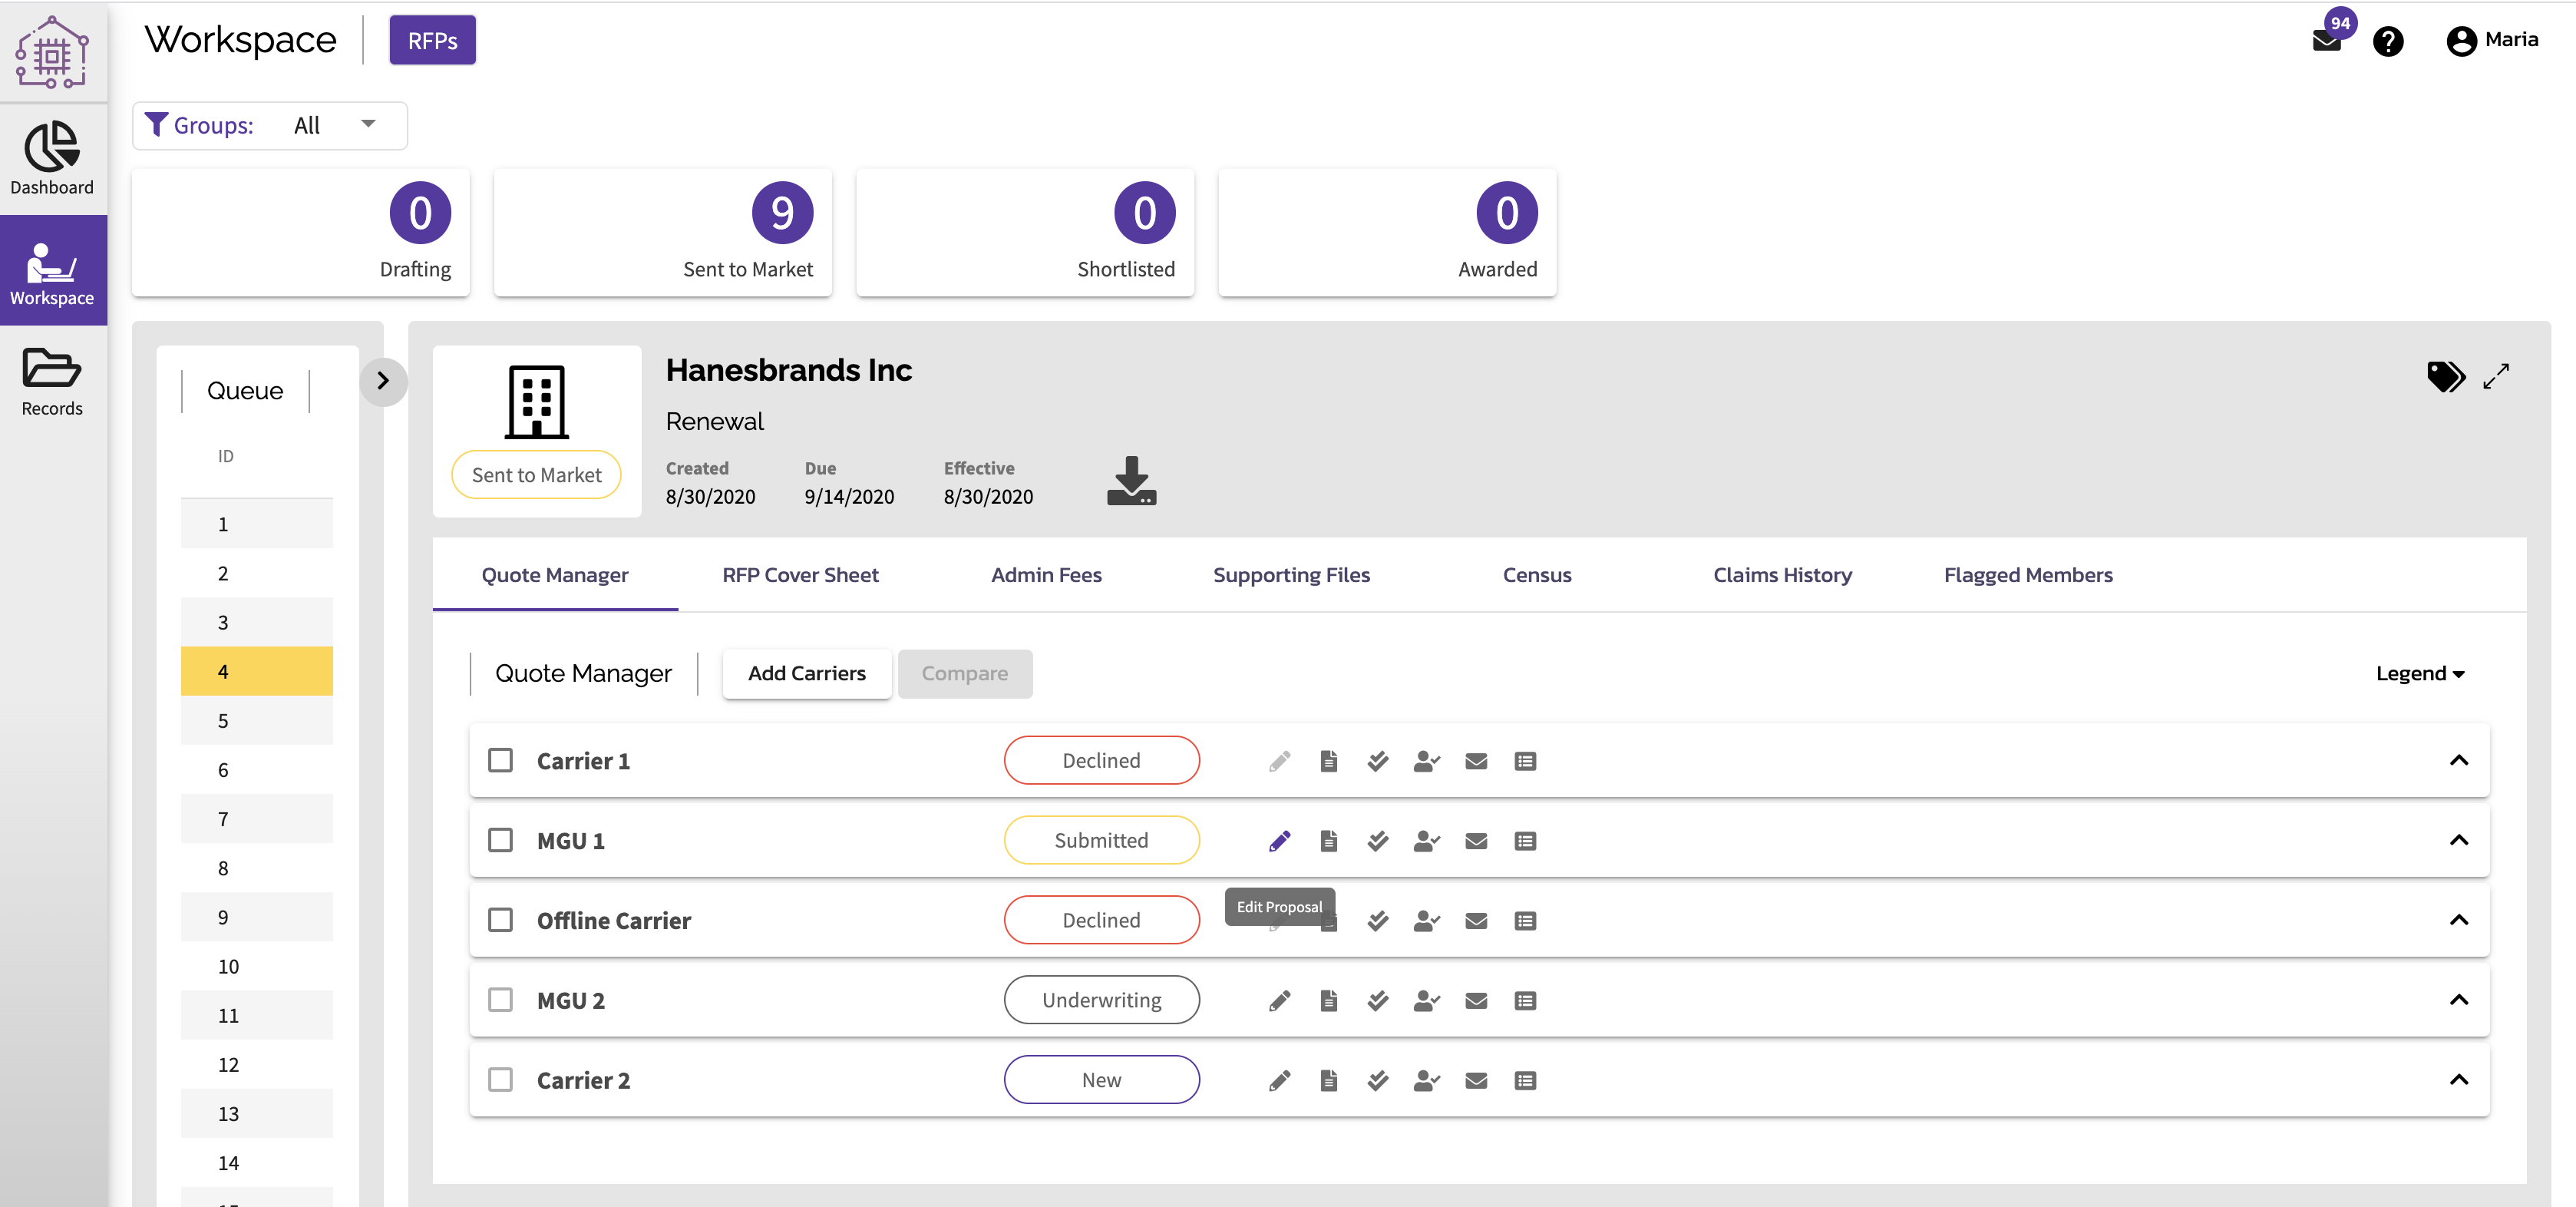Open the Records section in the sidebar

[x=52, y=381]
